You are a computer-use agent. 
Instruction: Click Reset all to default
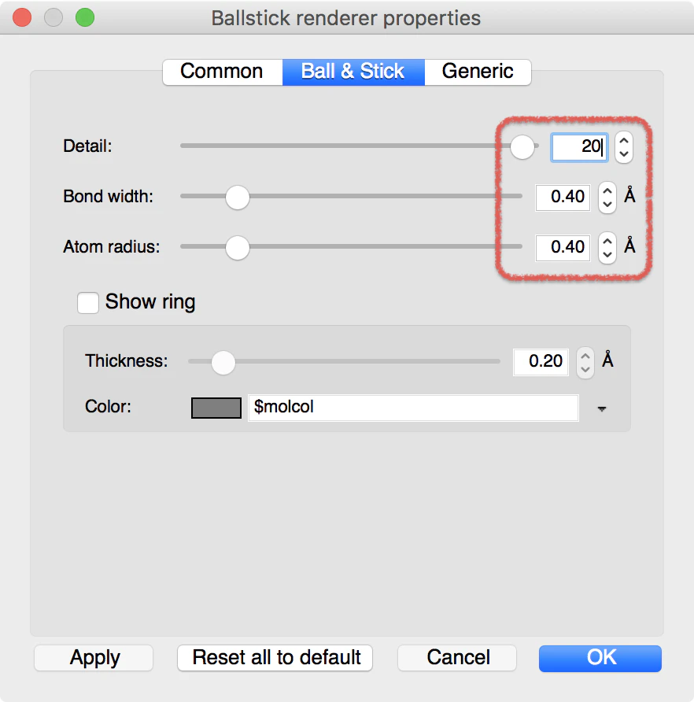click(x=275, y=658)
